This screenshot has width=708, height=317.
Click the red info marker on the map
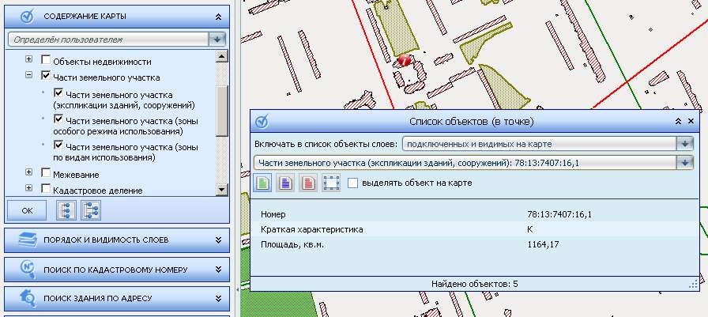[405, 59]
